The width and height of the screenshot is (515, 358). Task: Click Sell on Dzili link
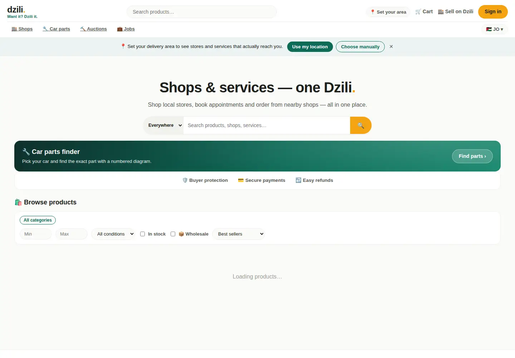(x=456, y=12)
